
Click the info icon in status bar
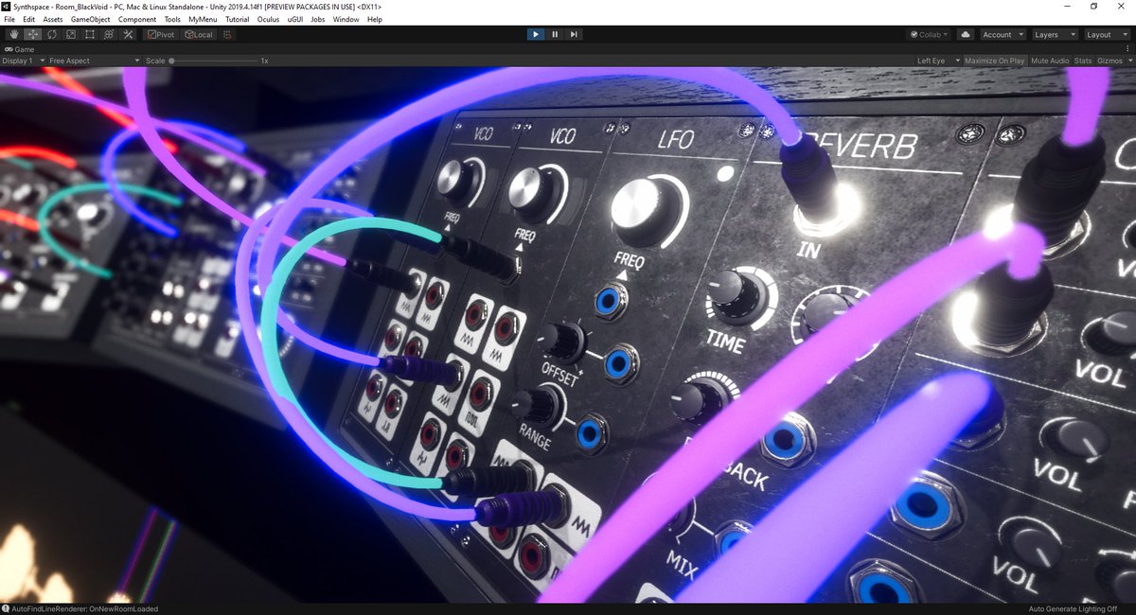[6, 609]
